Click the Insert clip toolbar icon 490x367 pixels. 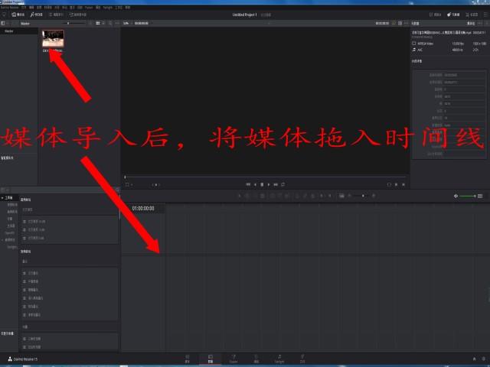(x=273, y=196)
